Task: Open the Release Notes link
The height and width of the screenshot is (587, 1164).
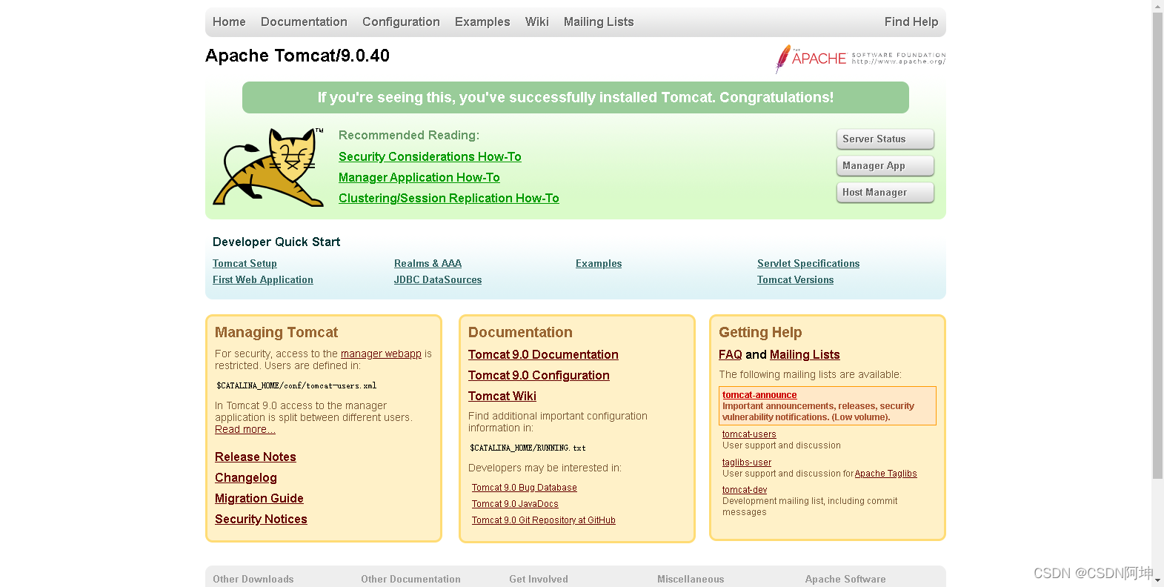Action: coord(256,457)
